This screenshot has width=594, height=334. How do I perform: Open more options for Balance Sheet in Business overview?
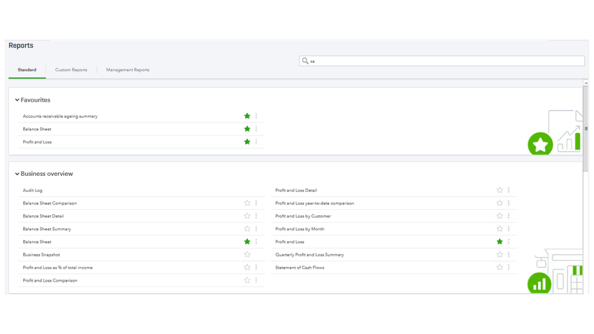(x=256, y=242)
